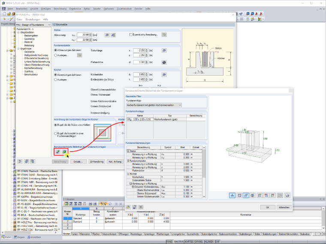The height and width of the screenshot is (244, 326).
Task: Select Köcherbewehrung in the results tree
Action: [33, 68]
